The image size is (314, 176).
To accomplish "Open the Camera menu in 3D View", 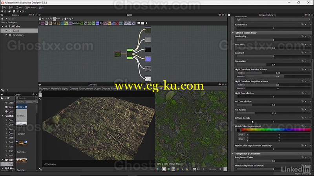I will pos(74,88).
